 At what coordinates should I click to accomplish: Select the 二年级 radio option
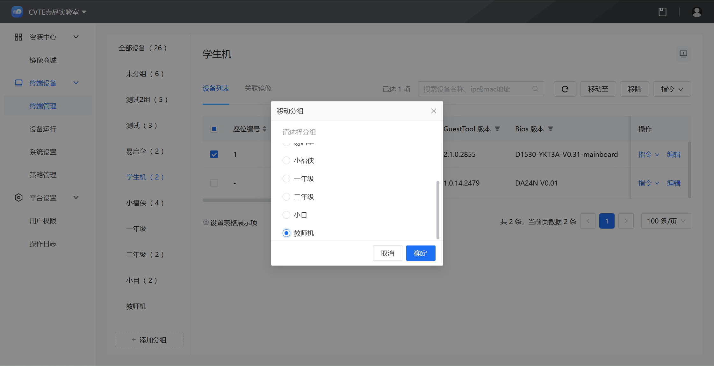pos(286,197)
